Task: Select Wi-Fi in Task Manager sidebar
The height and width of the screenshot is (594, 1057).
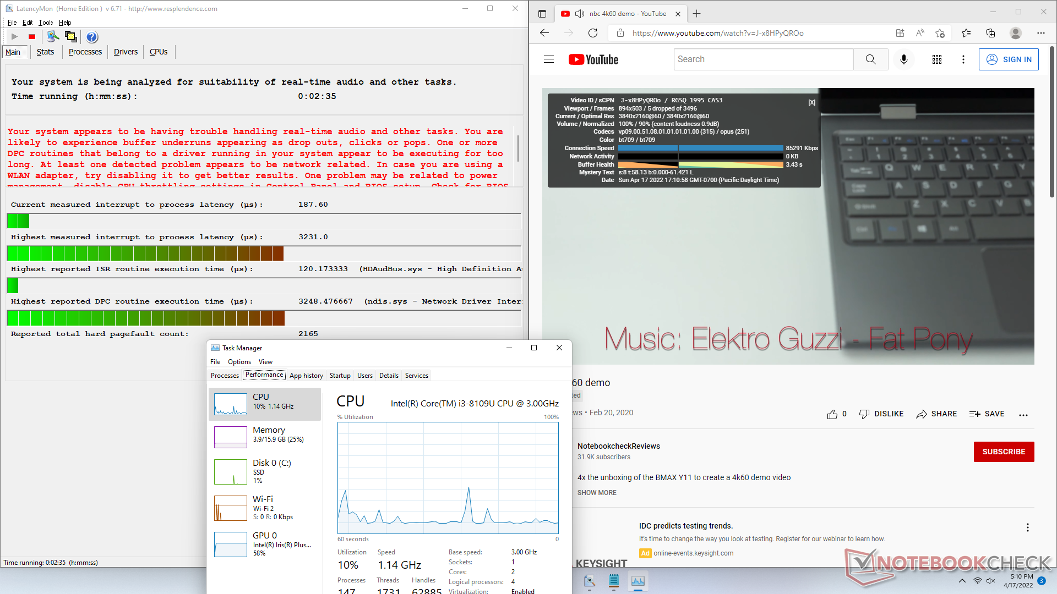Action: tap(265, 508)
